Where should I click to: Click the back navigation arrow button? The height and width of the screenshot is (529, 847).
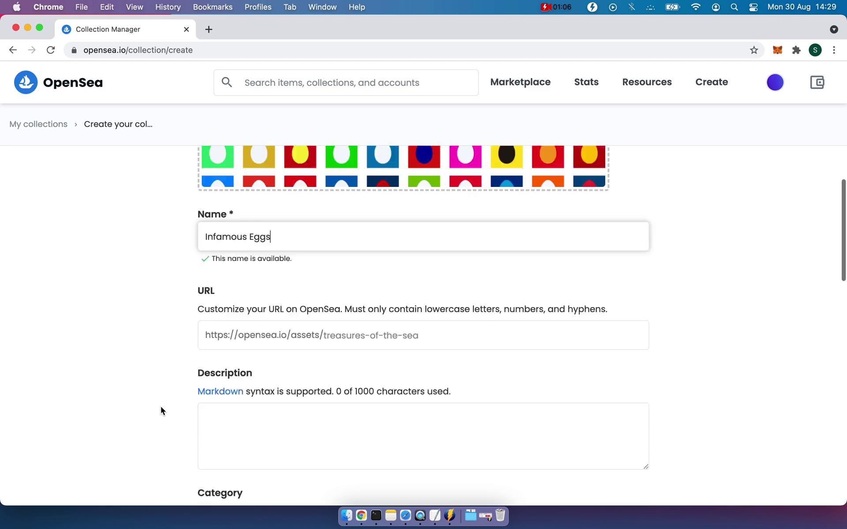[x=13, y=50]
